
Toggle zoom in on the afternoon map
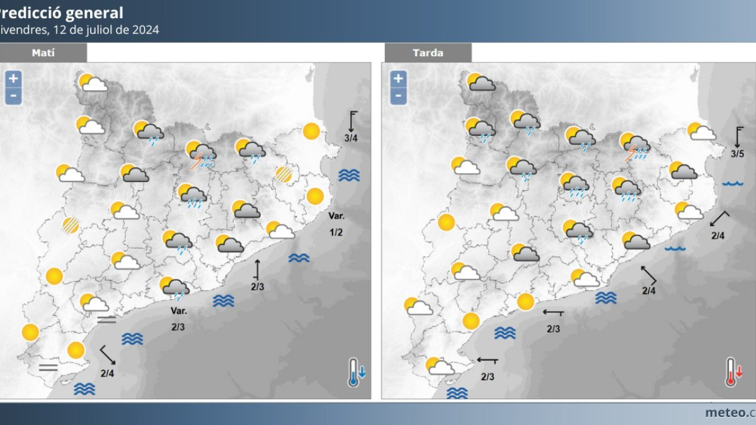click(398, 79)
